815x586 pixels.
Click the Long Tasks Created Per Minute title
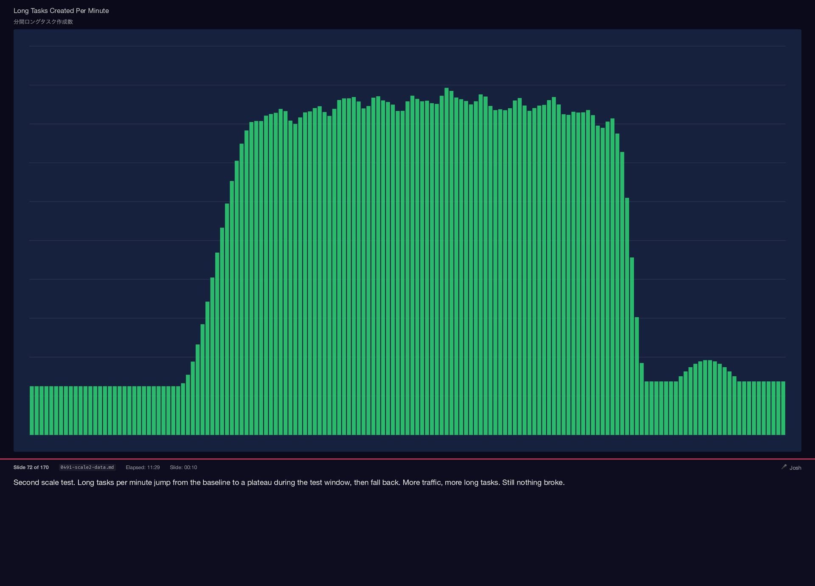point(61,11)
